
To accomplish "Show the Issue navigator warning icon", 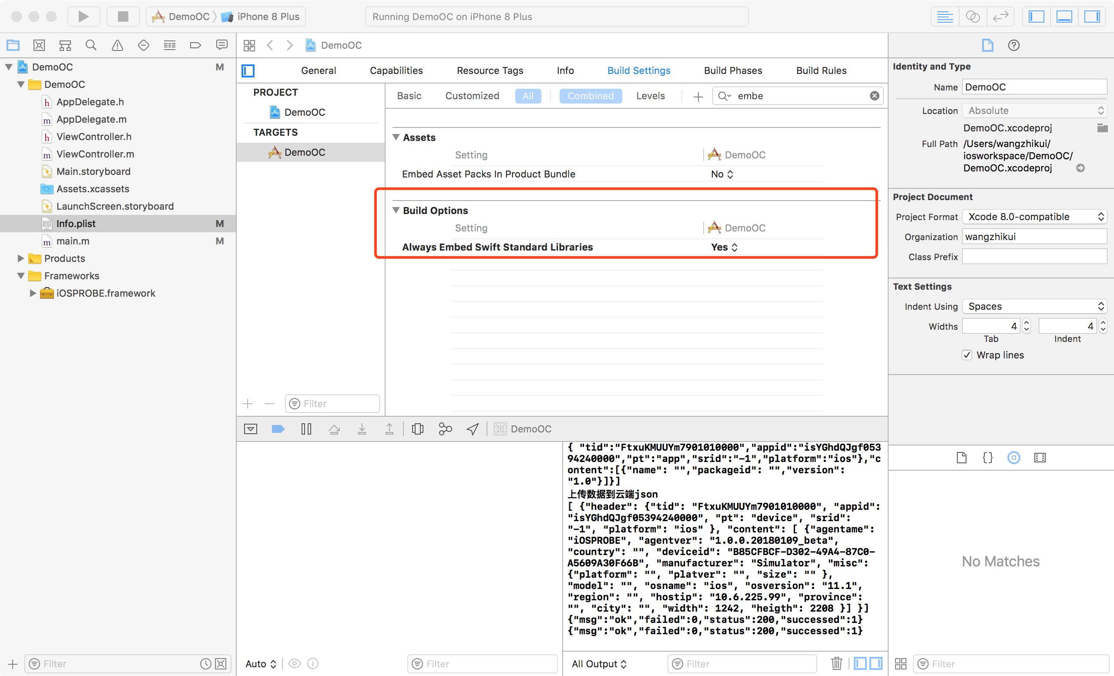I will 117,45.
